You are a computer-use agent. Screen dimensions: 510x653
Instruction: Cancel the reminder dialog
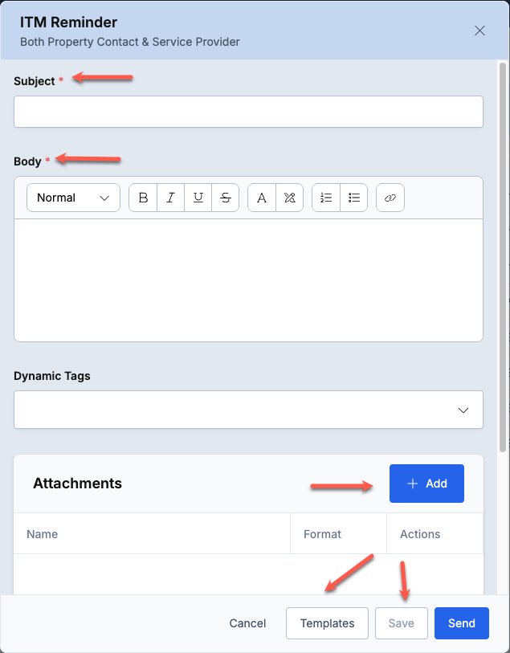pos(247,623)
